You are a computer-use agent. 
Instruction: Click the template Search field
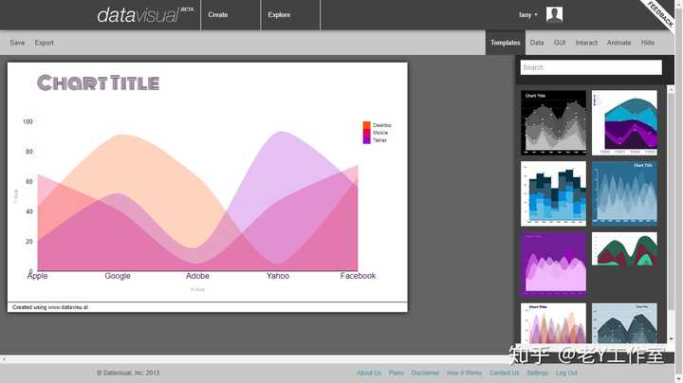pos(591,67)
